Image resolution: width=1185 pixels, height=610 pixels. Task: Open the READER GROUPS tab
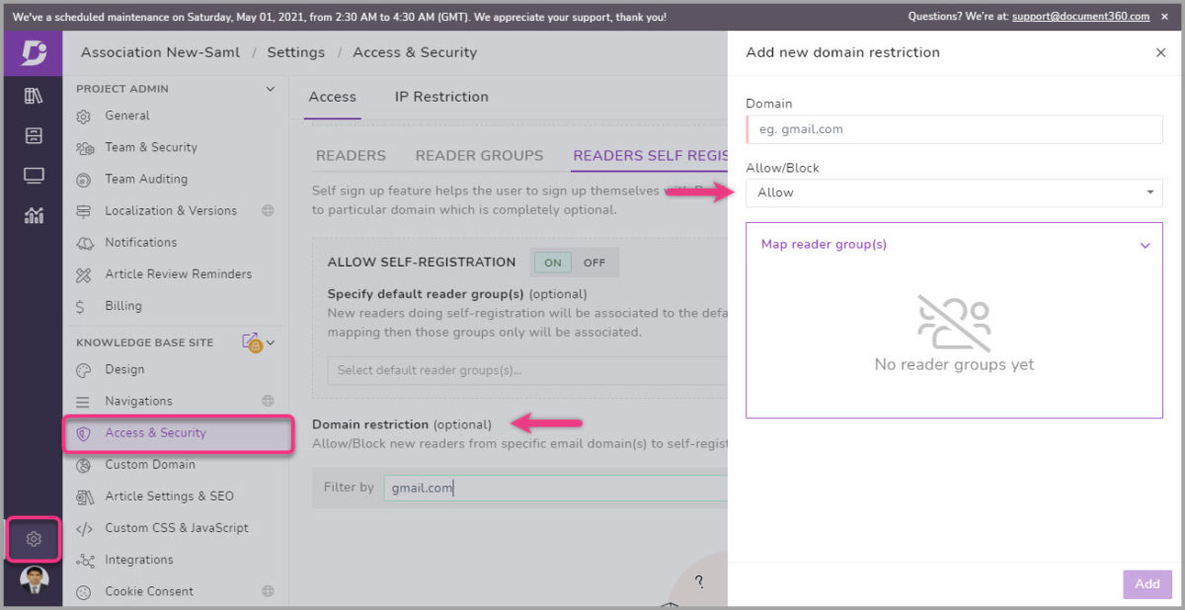[479, 155]
